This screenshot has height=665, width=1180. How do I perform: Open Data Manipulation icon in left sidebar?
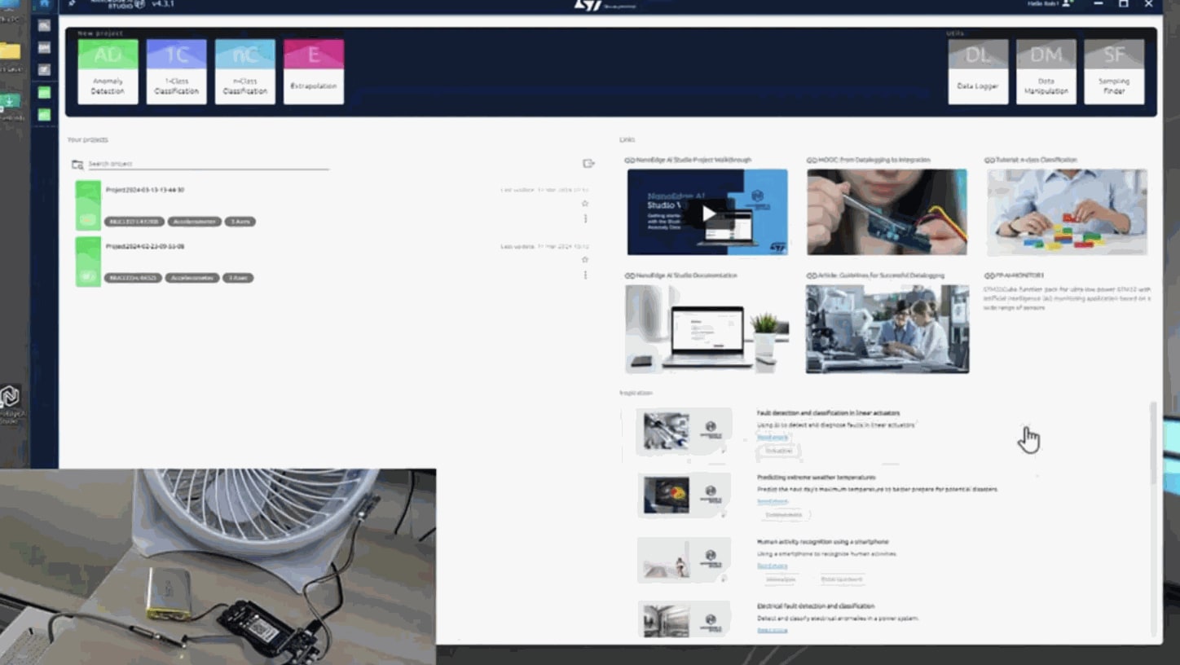tap(44, 48)
